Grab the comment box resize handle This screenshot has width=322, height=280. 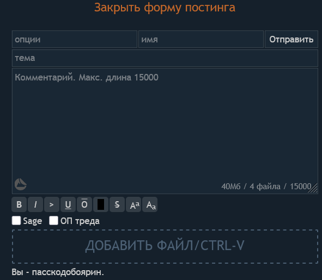tap(313, 188)
